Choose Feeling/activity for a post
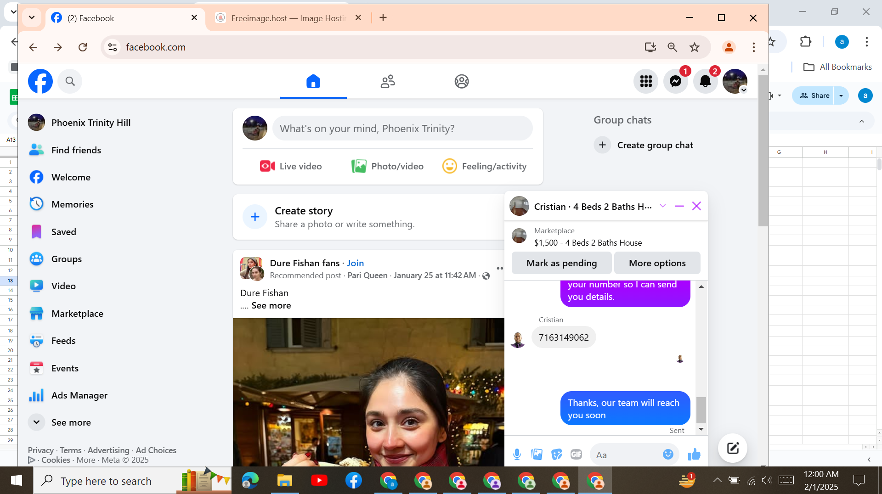 pos(484,166)
